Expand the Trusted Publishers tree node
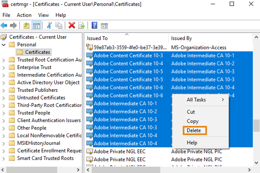 pos(3,90)
